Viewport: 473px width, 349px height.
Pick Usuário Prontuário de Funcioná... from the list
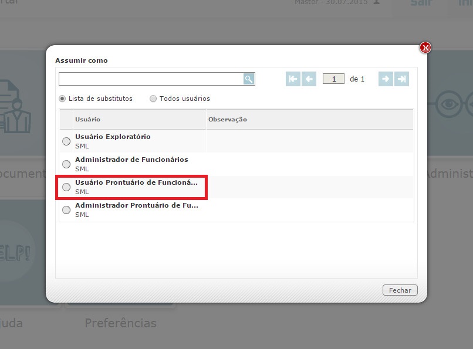tap(66, 187)
